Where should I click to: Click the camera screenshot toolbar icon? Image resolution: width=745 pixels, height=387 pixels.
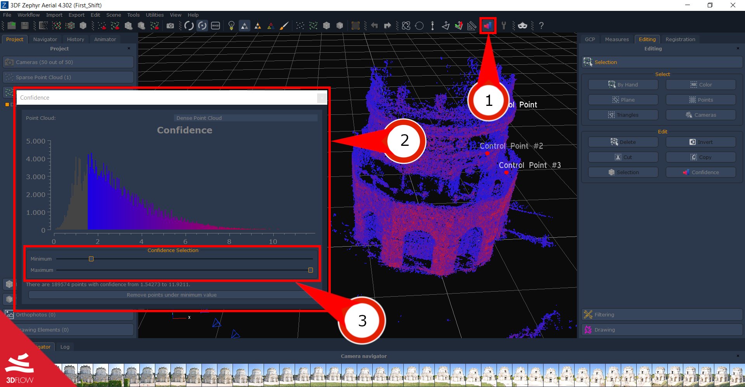coord(170,26)
